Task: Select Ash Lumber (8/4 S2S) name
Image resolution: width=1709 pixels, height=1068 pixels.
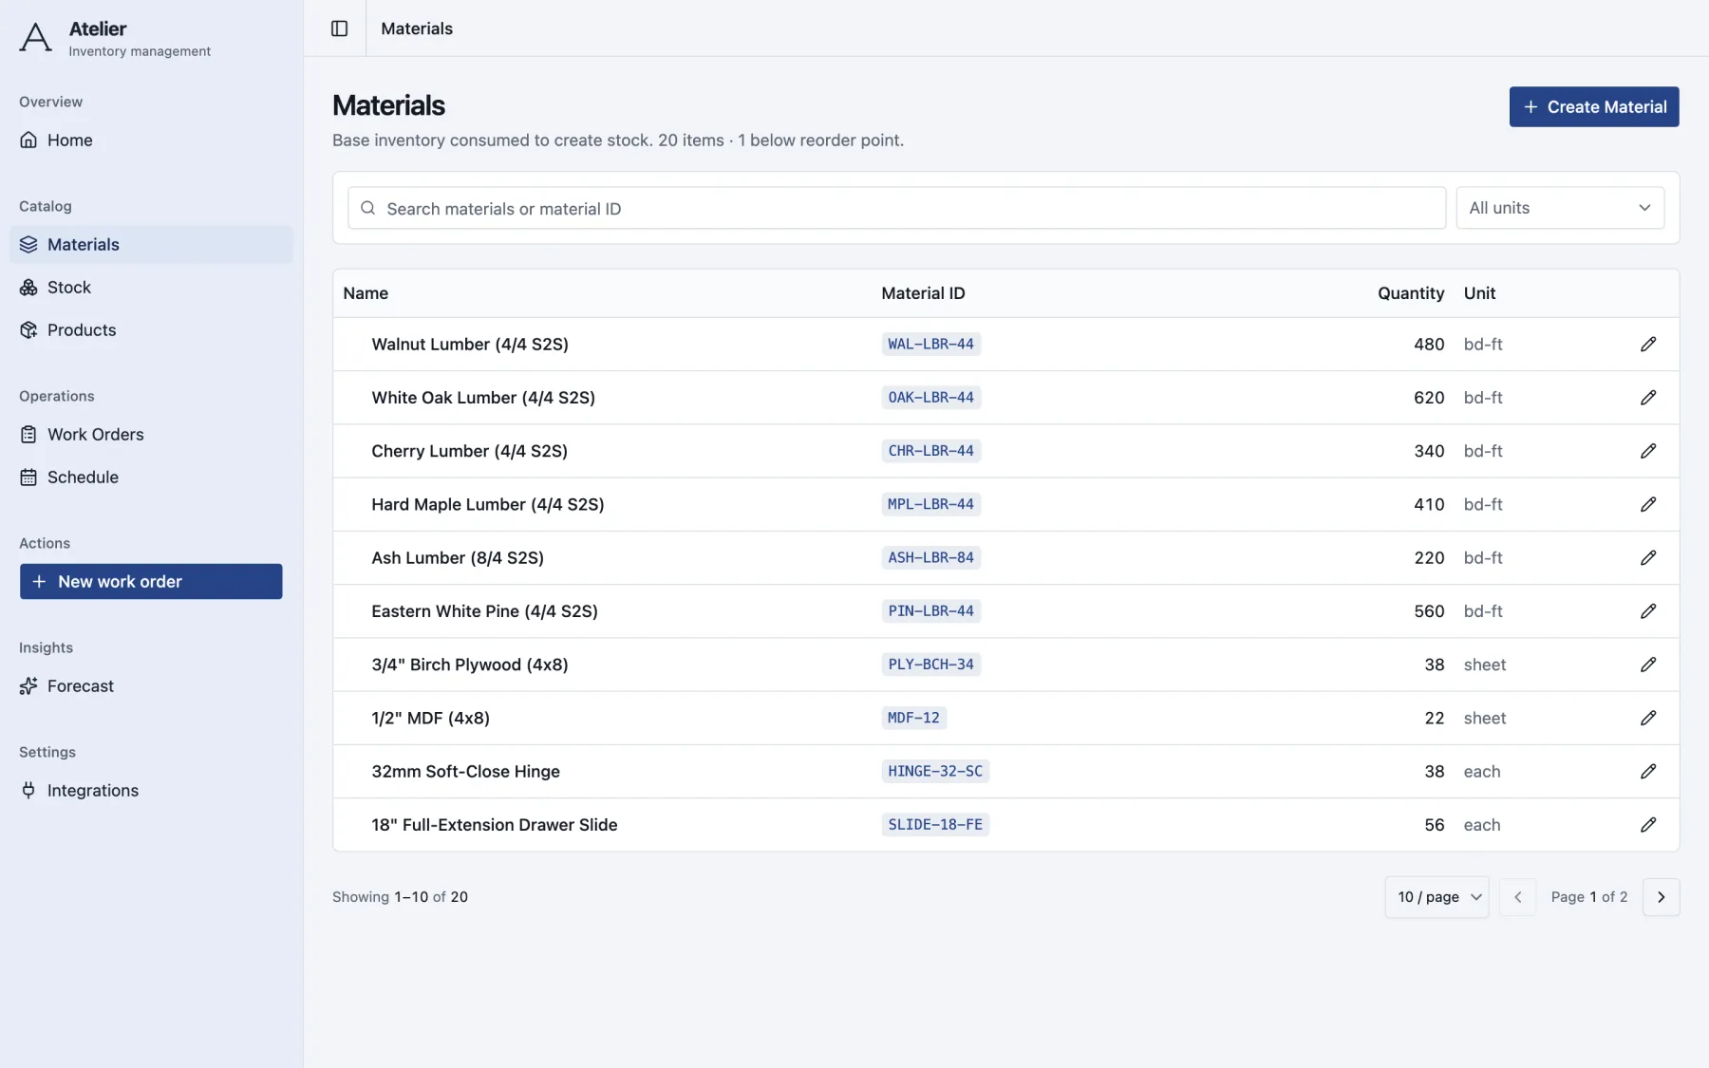Action: coord(458,558)
